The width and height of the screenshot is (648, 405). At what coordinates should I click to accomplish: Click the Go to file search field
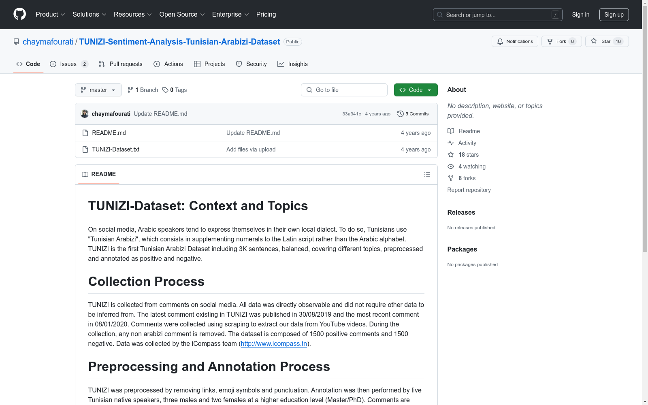tap(344, 90)
